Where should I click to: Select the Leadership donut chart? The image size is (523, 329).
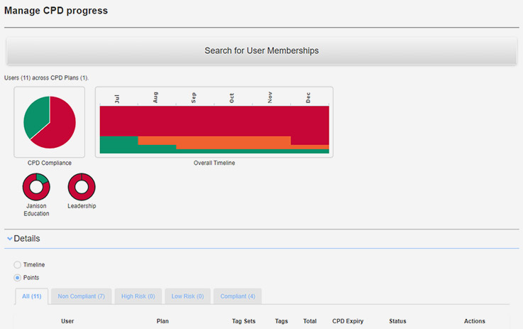tap(82, 187)
